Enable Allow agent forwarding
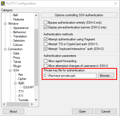 tap(45, 61)
